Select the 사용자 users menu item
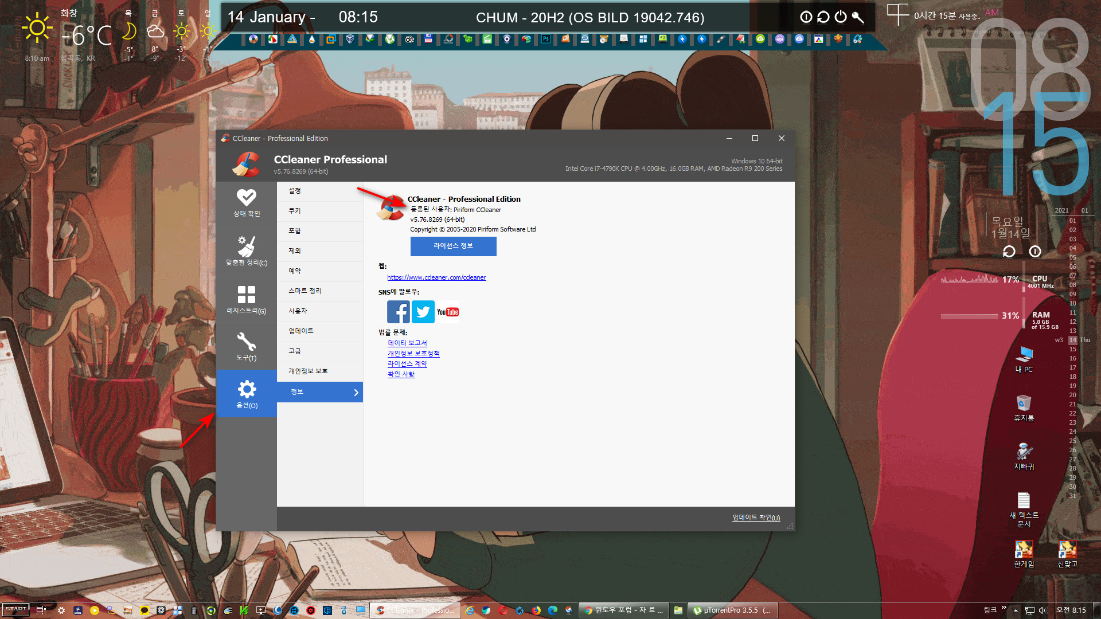The height and width of the screenshot is (619, 1101). pos(320,311)
